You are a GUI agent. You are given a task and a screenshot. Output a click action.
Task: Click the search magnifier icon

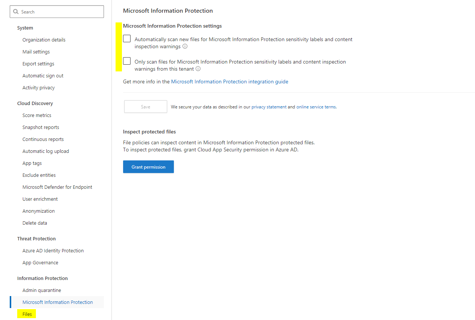(x=16, y=12)
